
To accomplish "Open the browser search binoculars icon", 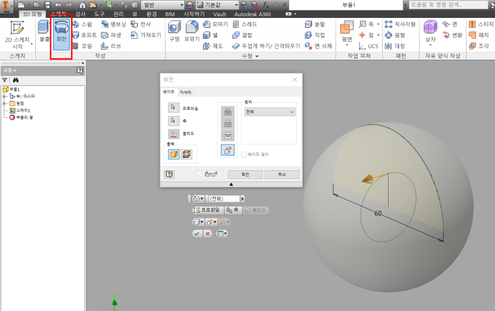I will [x=15, y=80].
